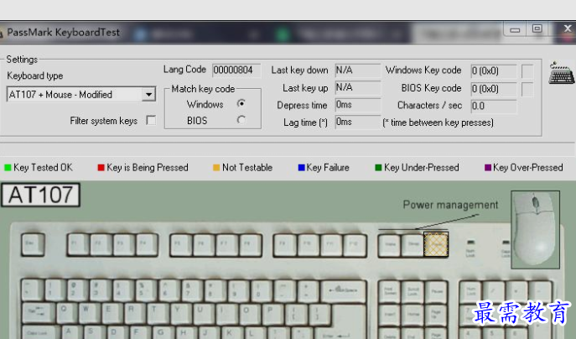Screen dimensions: 576x339
Task: Click the Print Screen key on the keyboard
Action: tap(390, 291)
